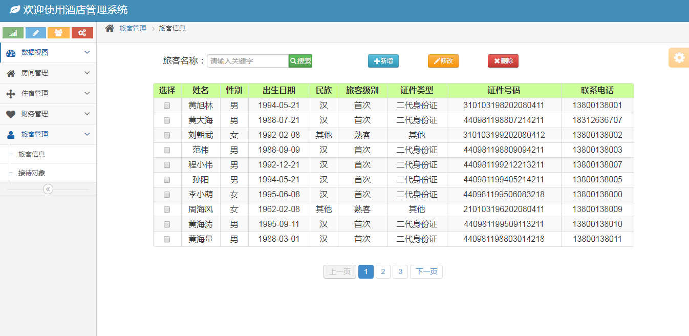Click ID number 210103196202080411

click(504, 209)
